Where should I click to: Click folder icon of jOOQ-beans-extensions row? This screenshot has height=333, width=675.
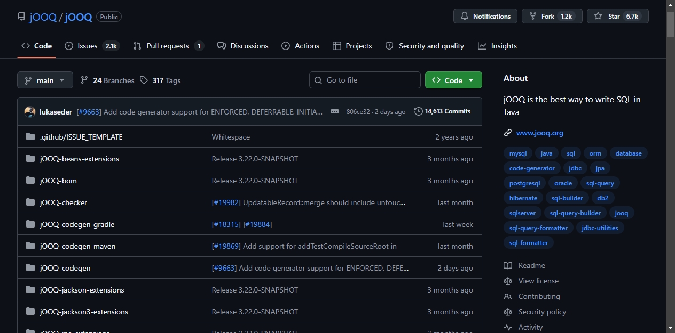coord(30,159)
